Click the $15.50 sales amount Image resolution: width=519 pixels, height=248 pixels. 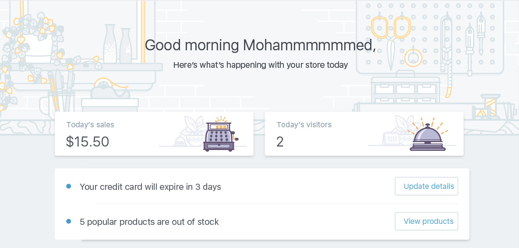[88, 141]
